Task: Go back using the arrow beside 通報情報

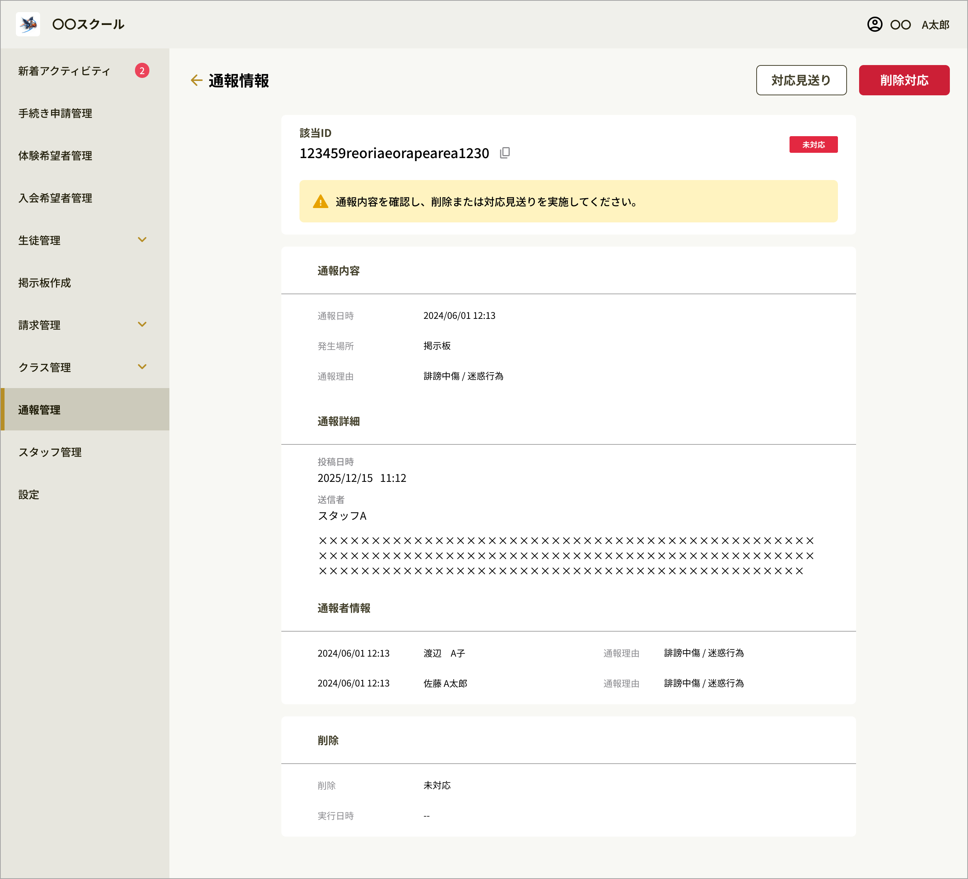Action: (196, 80)
